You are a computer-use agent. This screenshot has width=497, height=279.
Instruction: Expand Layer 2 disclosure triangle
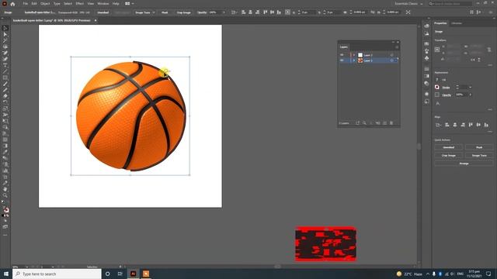pos(354,55)
